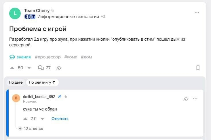Viewport: 211px width, 140px height.
Task: Sort comments by 'По дате'
Action: point(16,82)
